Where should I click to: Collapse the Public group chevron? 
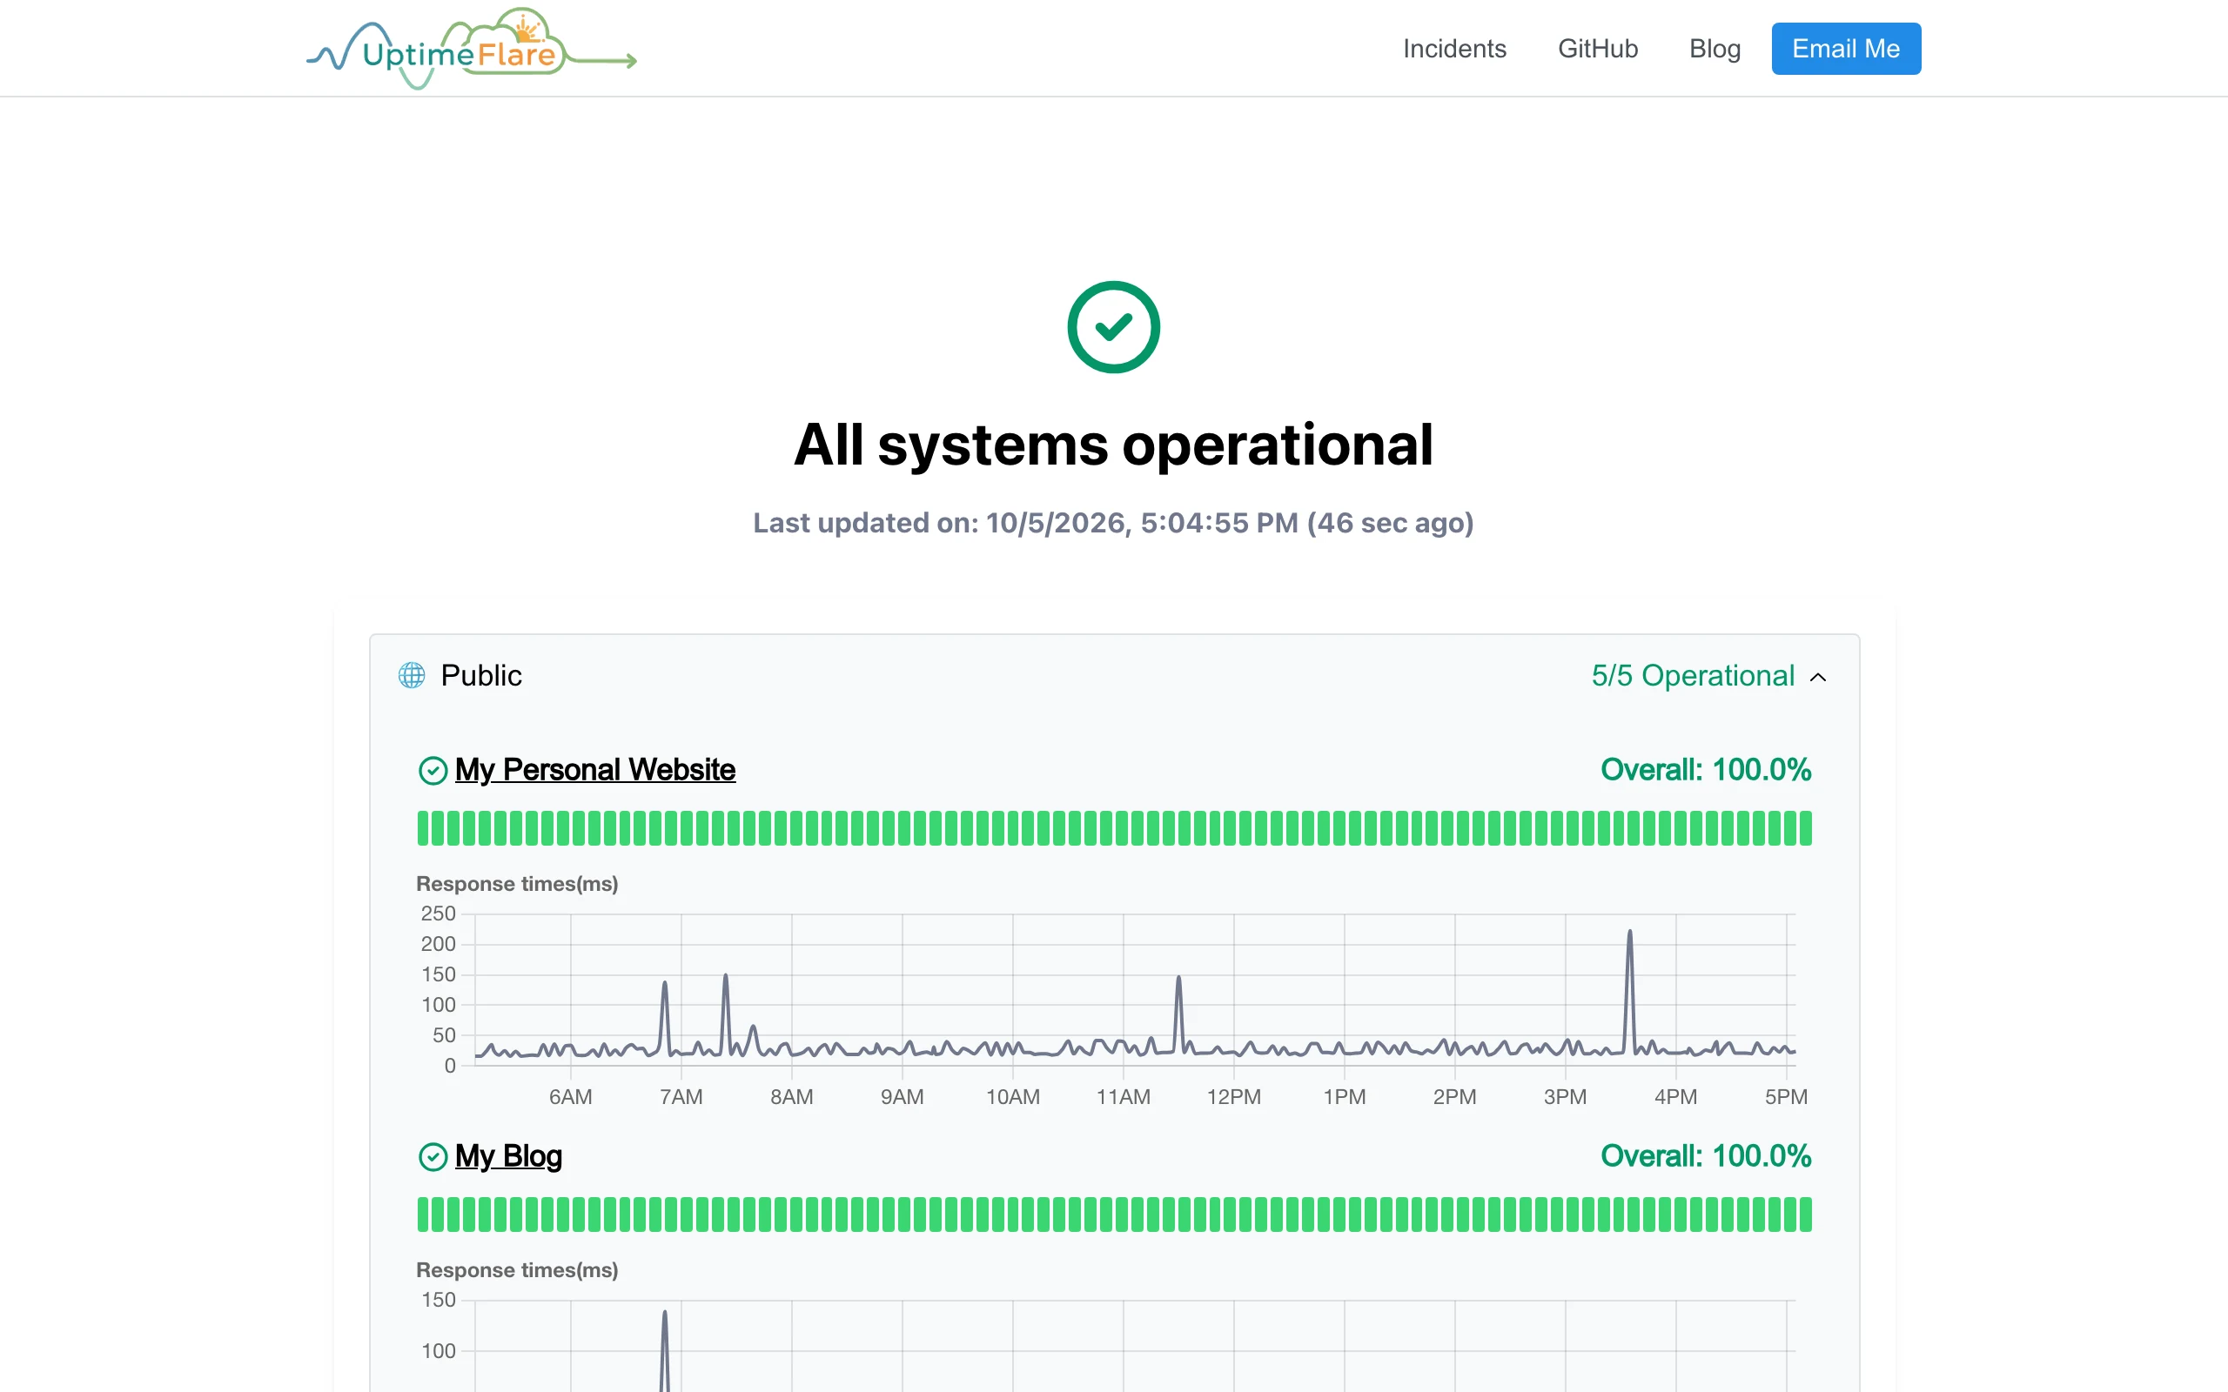click(1817, 678)
